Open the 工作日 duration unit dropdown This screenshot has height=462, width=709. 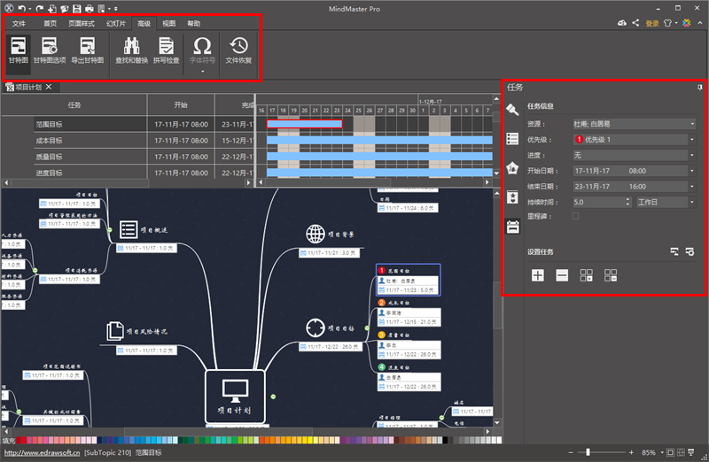click(692, 203)
